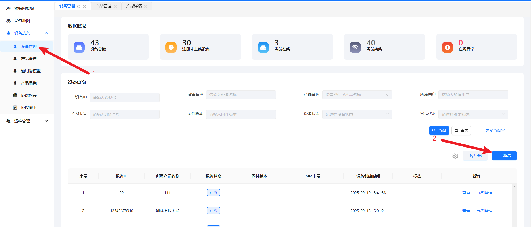Click the table column settings gear icon

(x=455, y=156)
